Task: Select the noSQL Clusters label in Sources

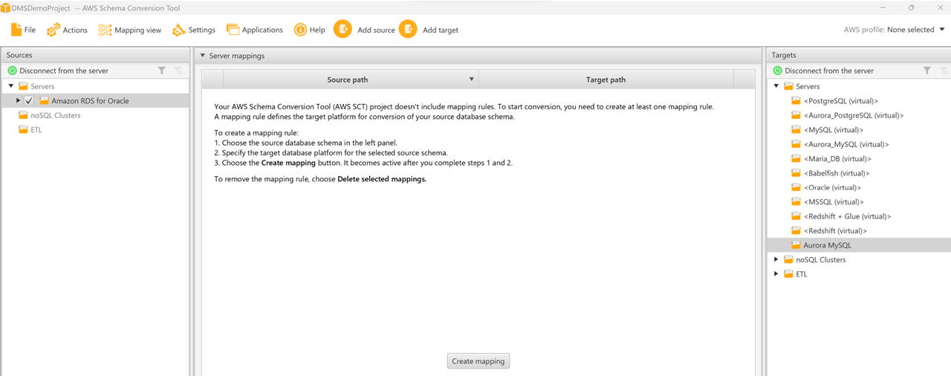Action: pyautogui.click(x=56, y=115)
